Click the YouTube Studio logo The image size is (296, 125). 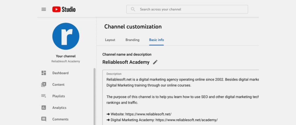pyautogui.click(x=64, y=9)
